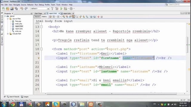The width and height of the screenshot is (191, 107).
Task: Stop macro recording square icon
Action: (101, 17)
